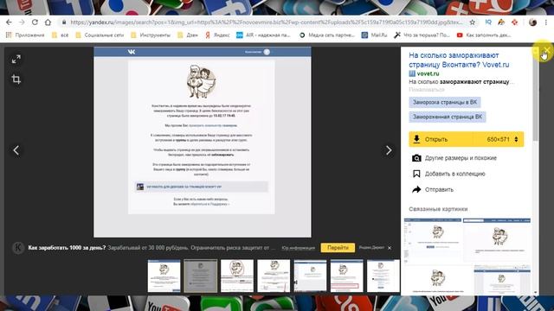Click the browser forward arrow

click(x=22, y=22)
